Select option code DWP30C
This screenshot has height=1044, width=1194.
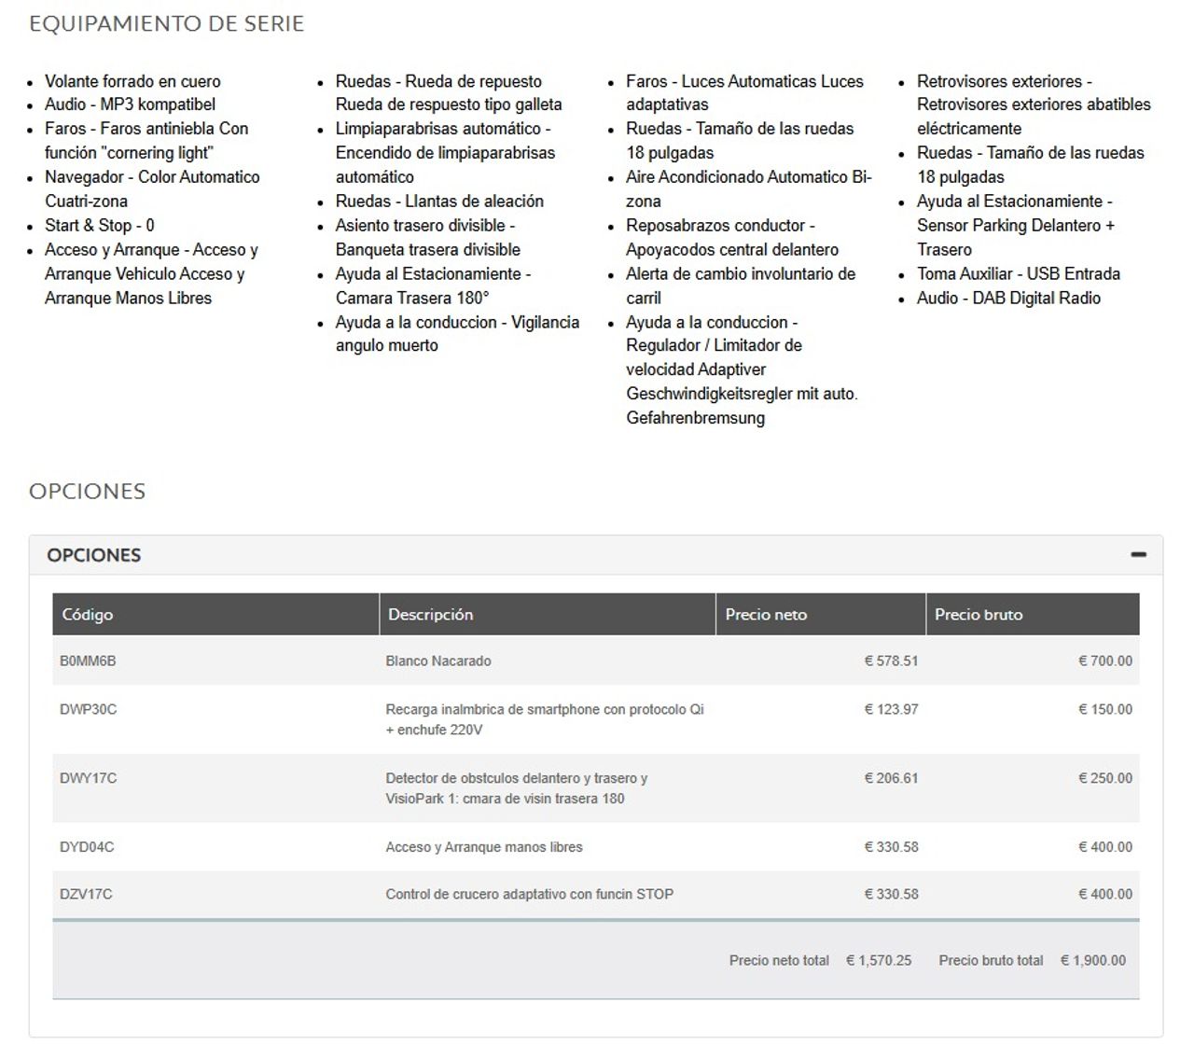88,709
